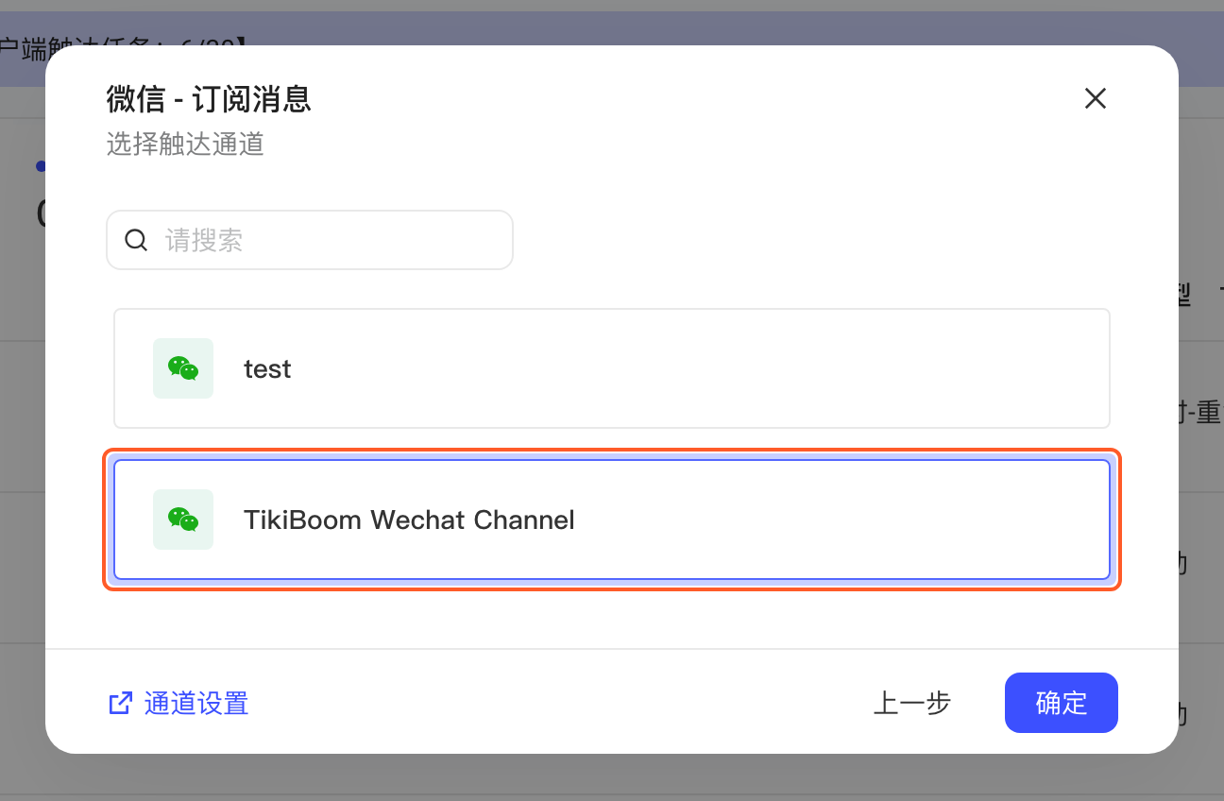Click the WeChat icon beside TikiBoom

[183, 520]
